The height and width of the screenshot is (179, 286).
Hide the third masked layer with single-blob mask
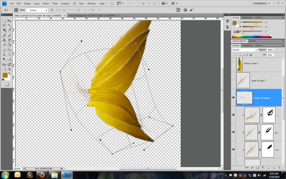(234, 149)
